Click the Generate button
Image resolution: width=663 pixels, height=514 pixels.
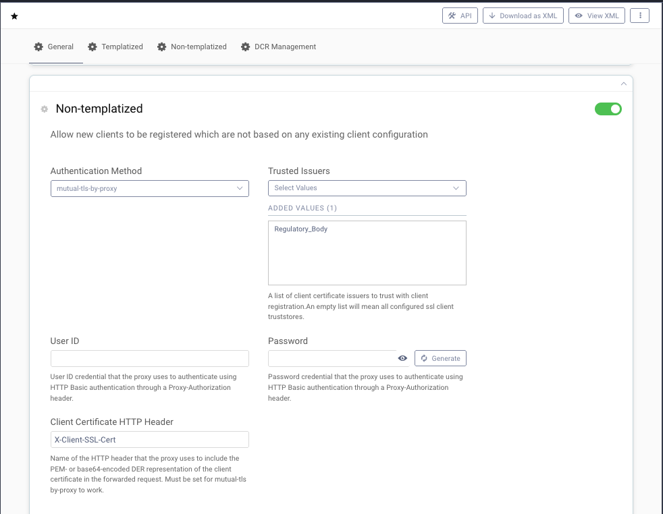pos(440,358)
